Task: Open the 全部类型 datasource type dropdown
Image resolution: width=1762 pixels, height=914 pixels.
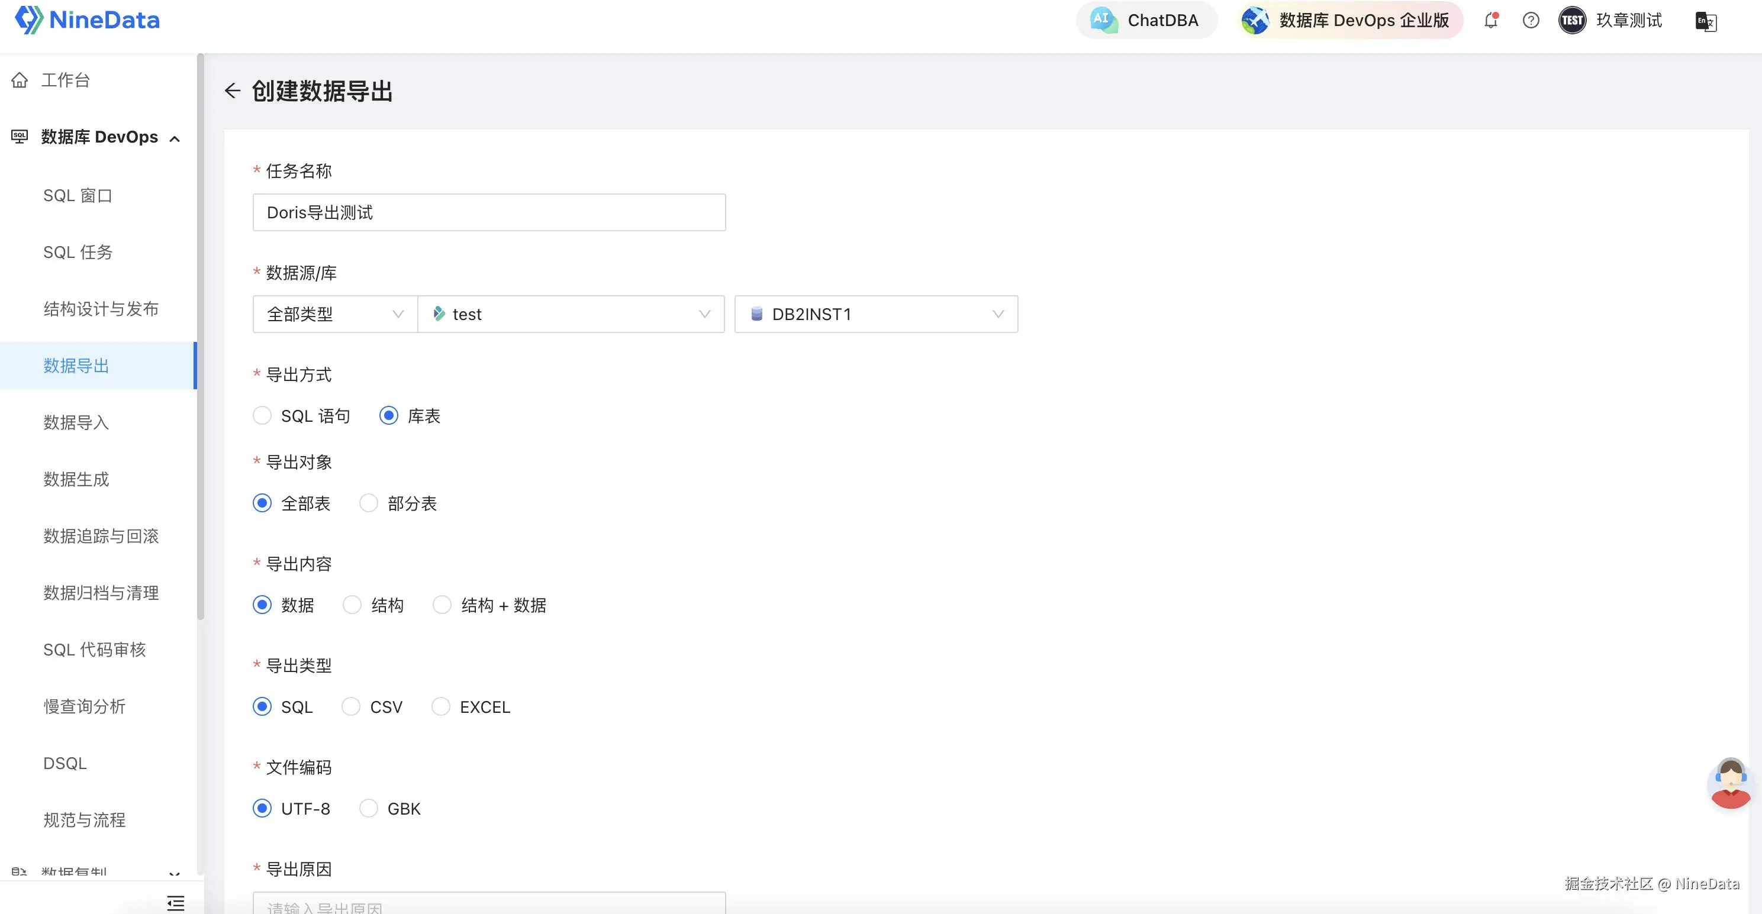Action: click(334, 315)
